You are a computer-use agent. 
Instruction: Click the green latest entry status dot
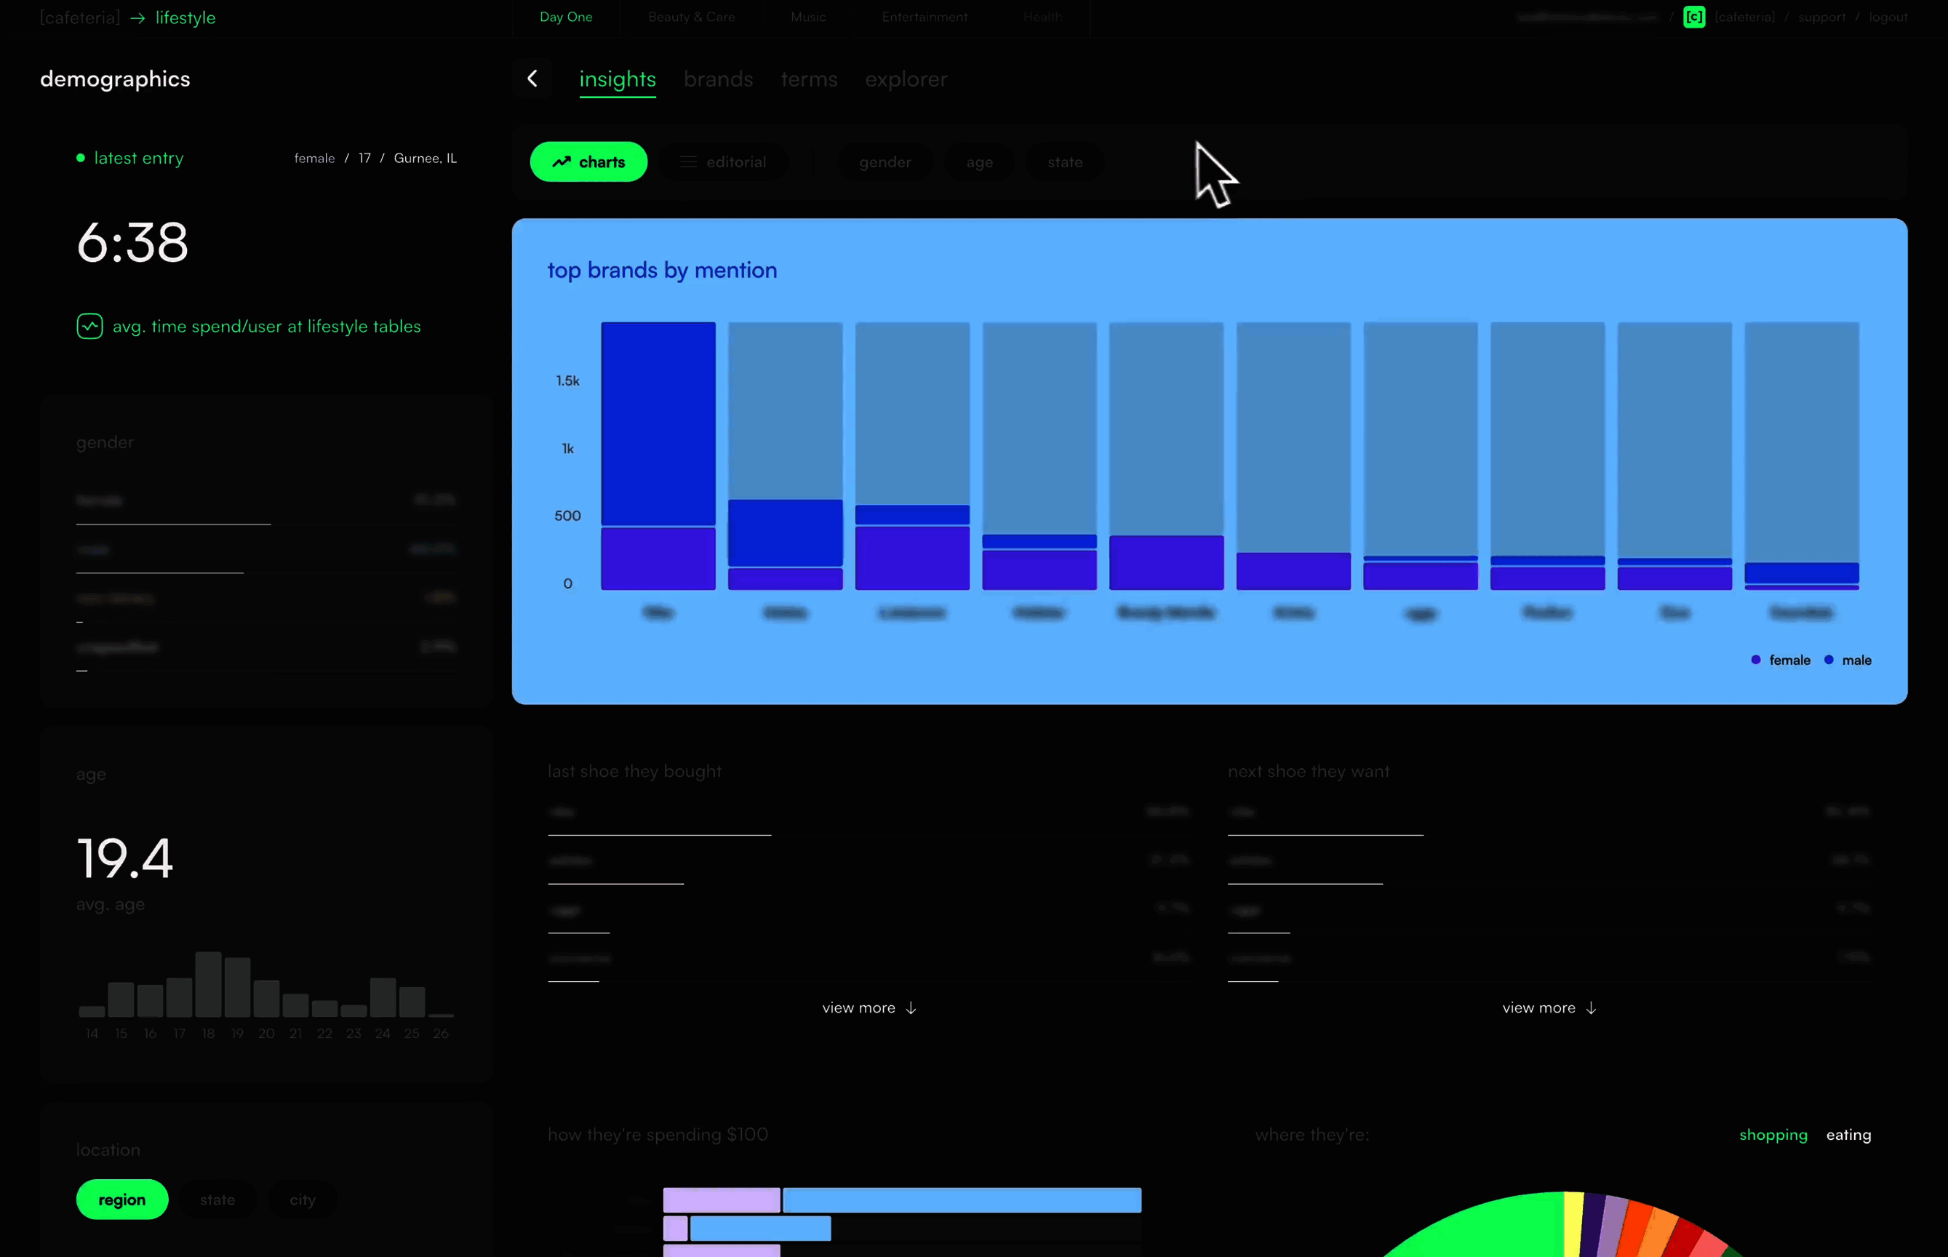click(x=81, y=159)
